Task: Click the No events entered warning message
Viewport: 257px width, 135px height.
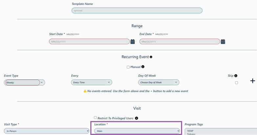Action: click(138, 91)
